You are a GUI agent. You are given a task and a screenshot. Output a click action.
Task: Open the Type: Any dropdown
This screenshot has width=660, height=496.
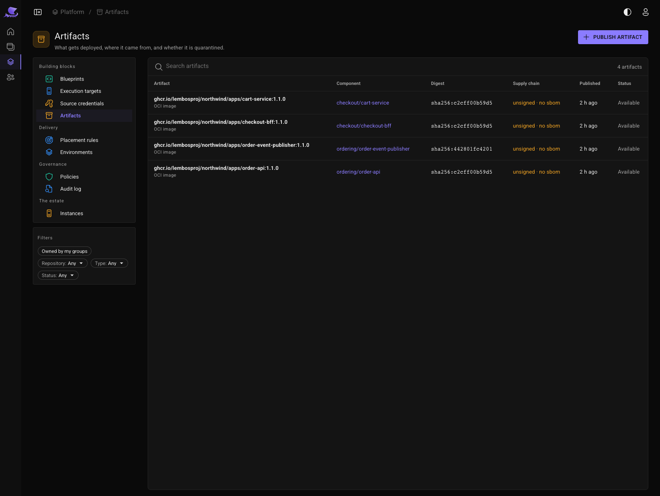click(109, 263)
